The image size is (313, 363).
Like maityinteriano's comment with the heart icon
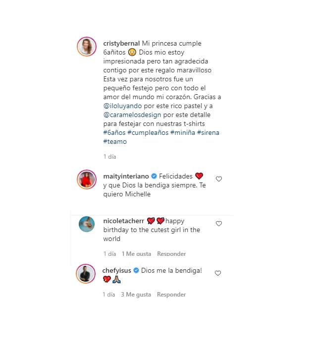click(219, 179)
